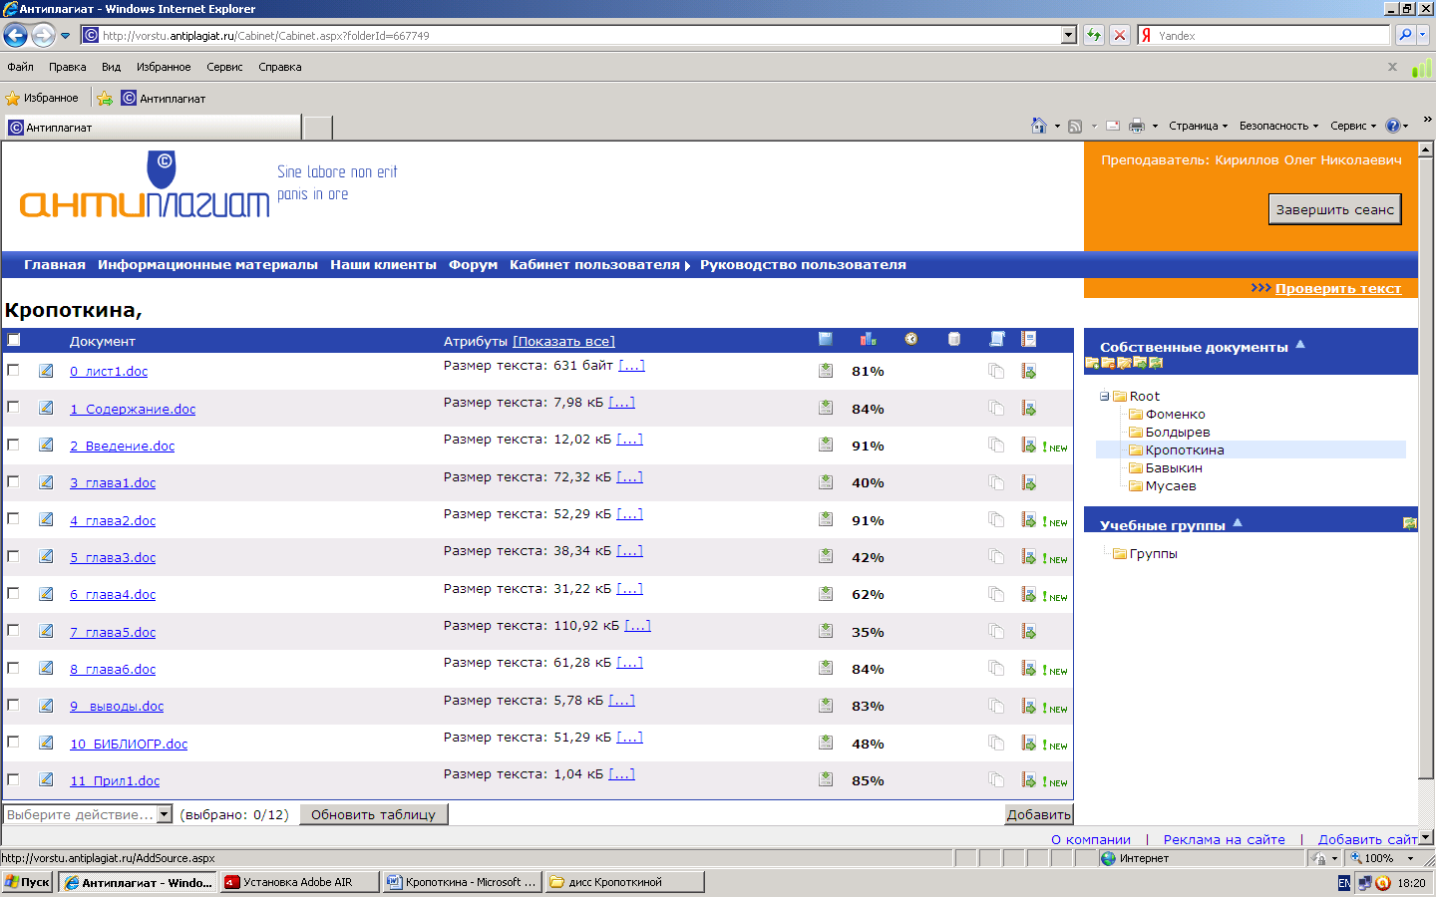Open the status bar zoom level dropdown arrow
Image resolution: width=1436 pixels, height=897 pixels.
coord(1410,858)
